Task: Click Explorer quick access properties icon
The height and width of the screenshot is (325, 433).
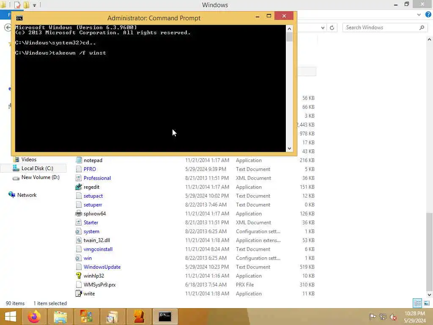Action: click(17, 5)
